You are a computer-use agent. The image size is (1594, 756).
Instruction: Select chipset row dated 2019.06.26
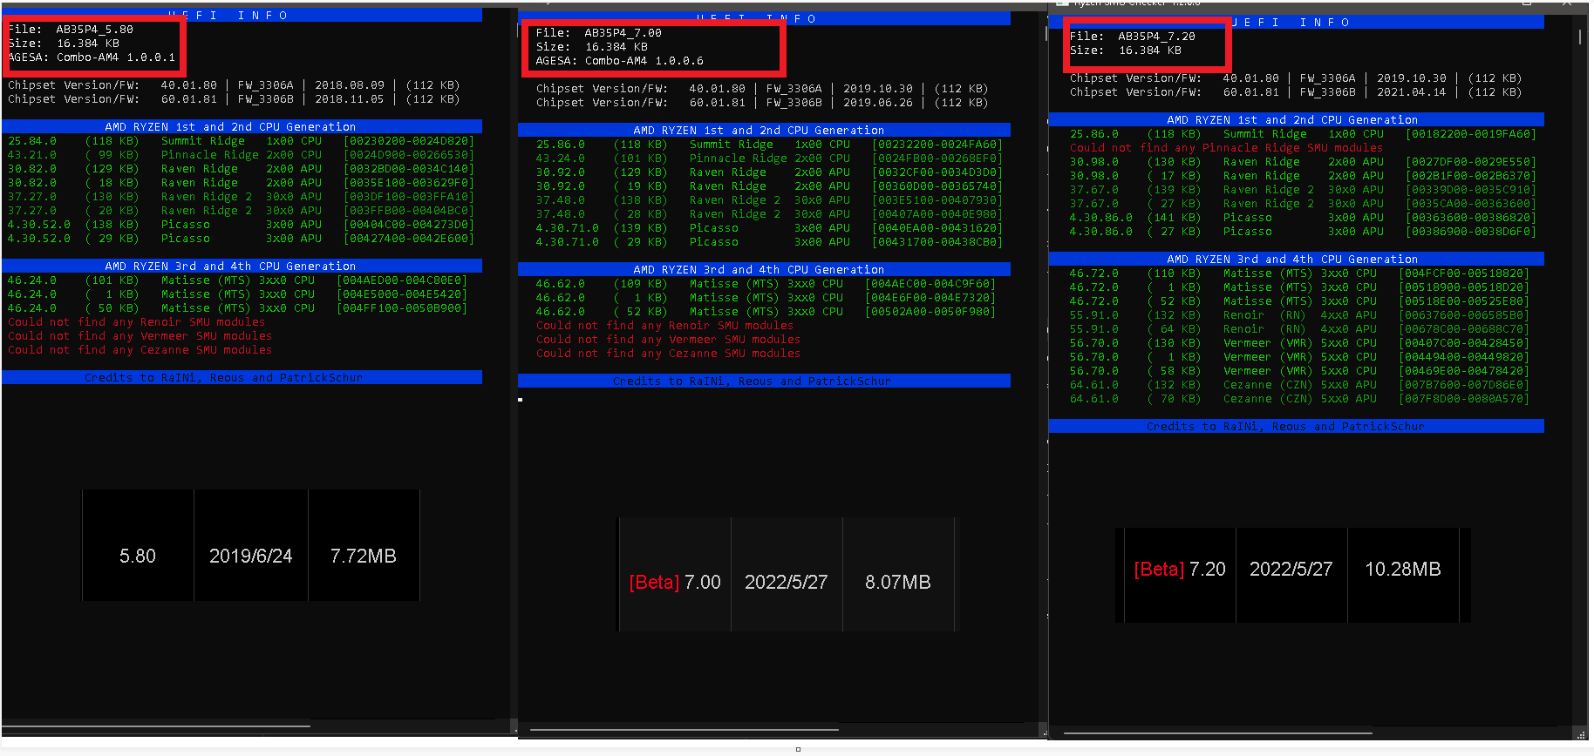pyautogui.click(x=762, y=103)
